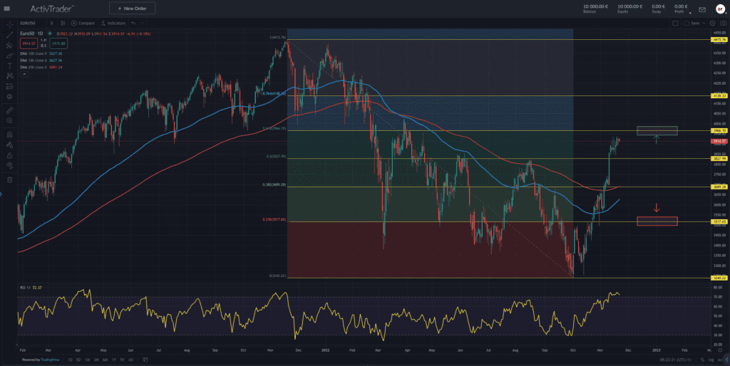Select the crosshair cursor tool
730x366 pixels.
9,24
